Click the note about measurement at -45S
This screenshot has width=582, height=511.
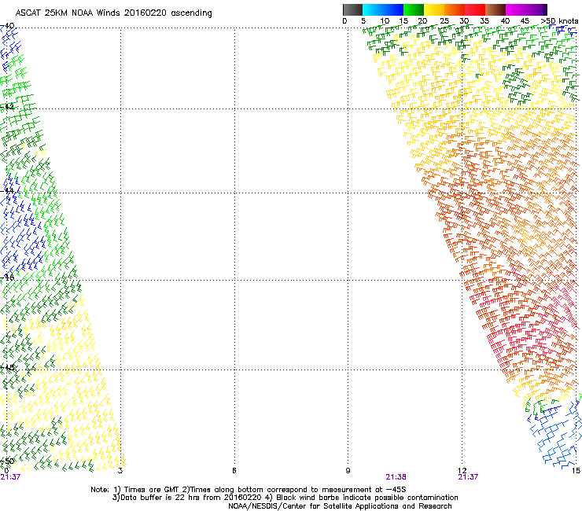294,490
